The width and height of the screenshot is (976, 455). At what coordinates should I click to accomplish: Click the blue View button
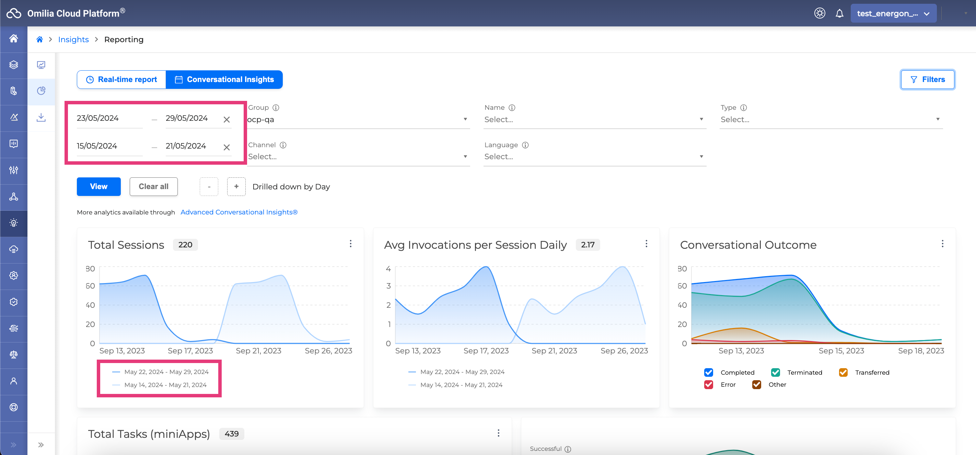tap(98, 187)
